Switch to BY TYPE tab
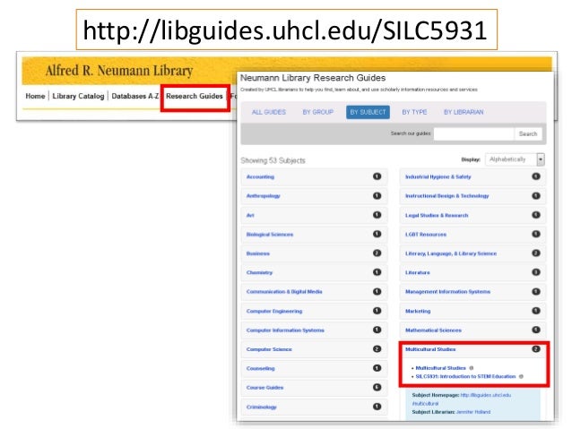The height and width of the screenshot is (429, 572). [x=414, y=112]
